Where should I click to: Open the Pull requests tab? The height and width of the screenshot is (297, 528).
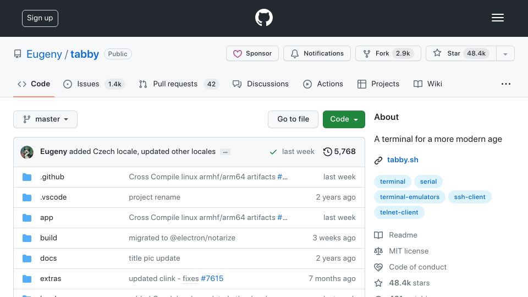coord(179,84)
